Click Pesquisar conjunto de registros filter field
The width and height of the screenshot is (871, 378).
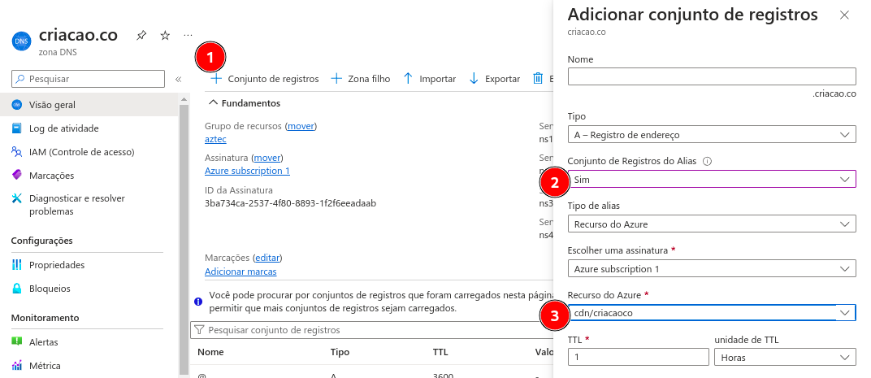pos(371,330)
